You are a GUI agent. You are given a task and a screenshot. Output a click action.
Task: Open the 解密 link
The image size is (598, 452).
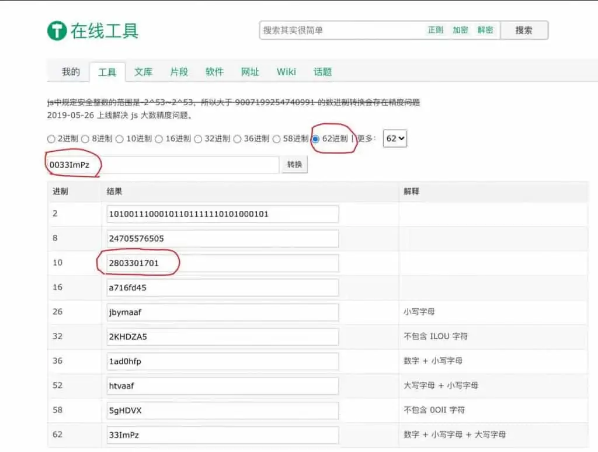point(485,30)
